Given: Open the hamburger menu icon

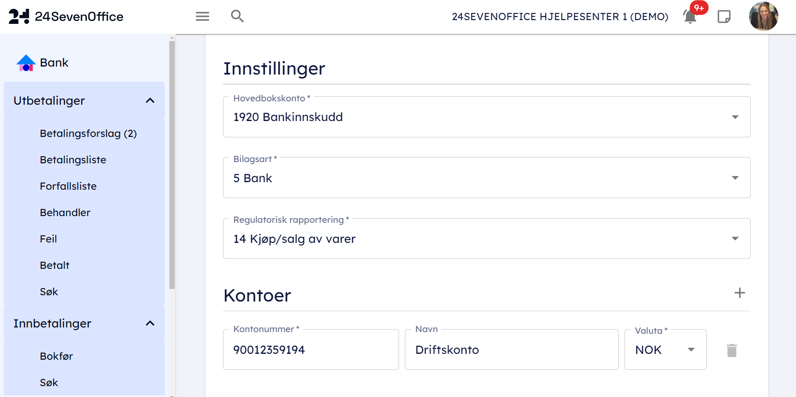Looking at the screenshot, I should click(202, 16).
